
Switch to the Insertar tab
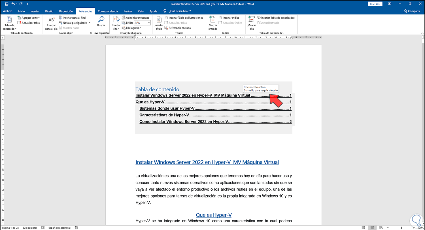(35, 11)
